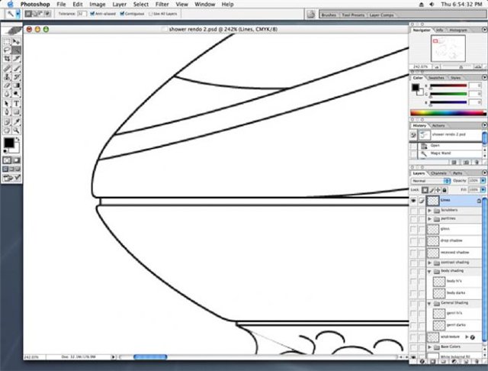488x371 pixels.
Task: Open the Filter menu
Action: tap(162, 5)
